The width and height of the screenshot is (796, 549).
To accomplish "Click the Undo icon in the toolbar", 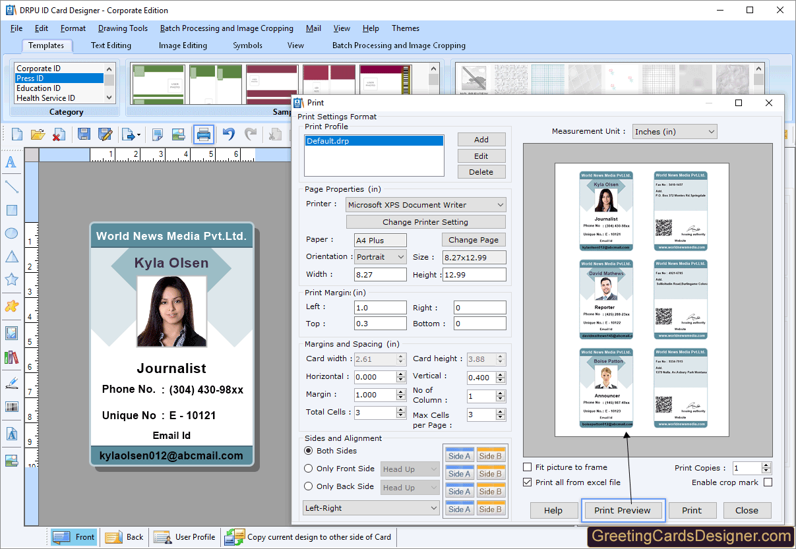I will [229, 134].
